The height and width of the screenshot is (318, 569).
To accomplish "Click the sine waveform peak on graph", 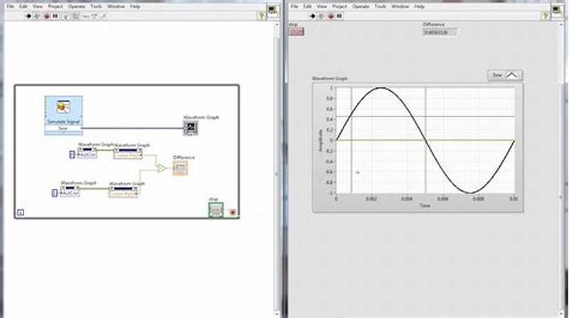I will [381, 88].
